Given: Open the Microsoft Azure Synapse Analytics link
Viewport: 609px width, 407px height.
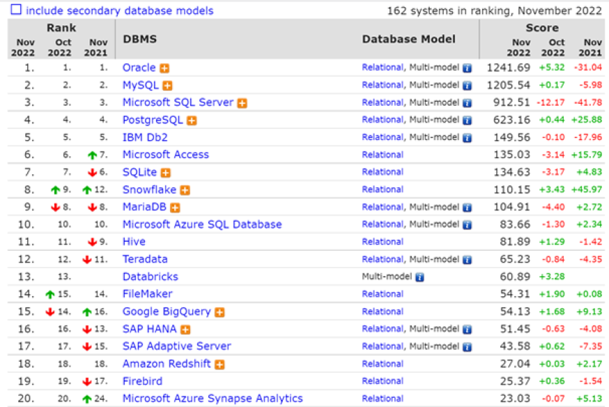Looking at the screenshot, I should click(213, 399).
